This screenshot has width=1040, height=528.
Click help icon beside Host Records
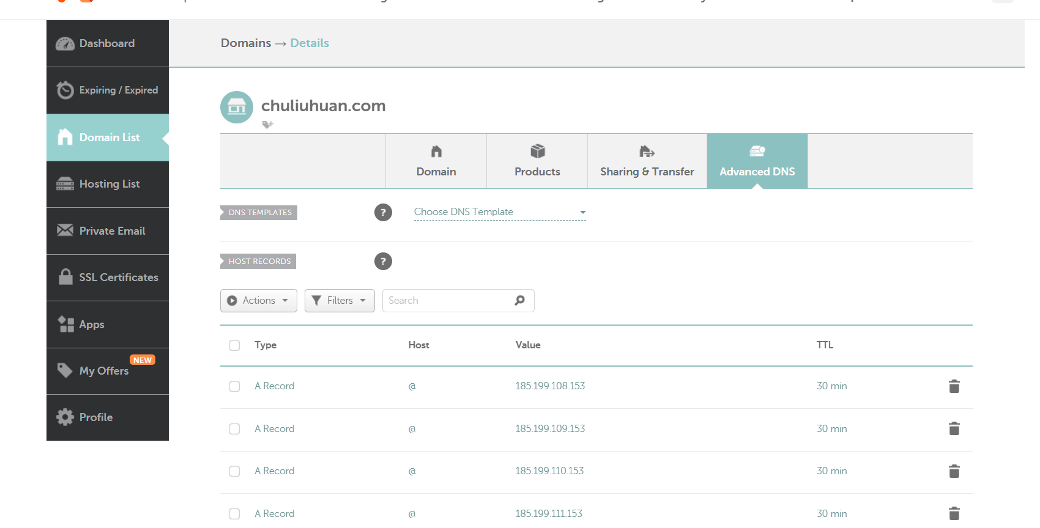point(383,262)
